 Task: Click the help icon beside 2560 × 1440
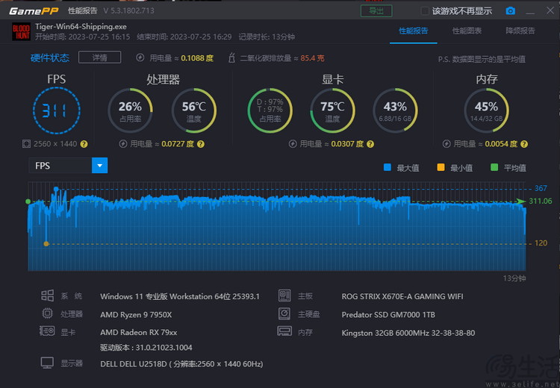pos(84,144)
